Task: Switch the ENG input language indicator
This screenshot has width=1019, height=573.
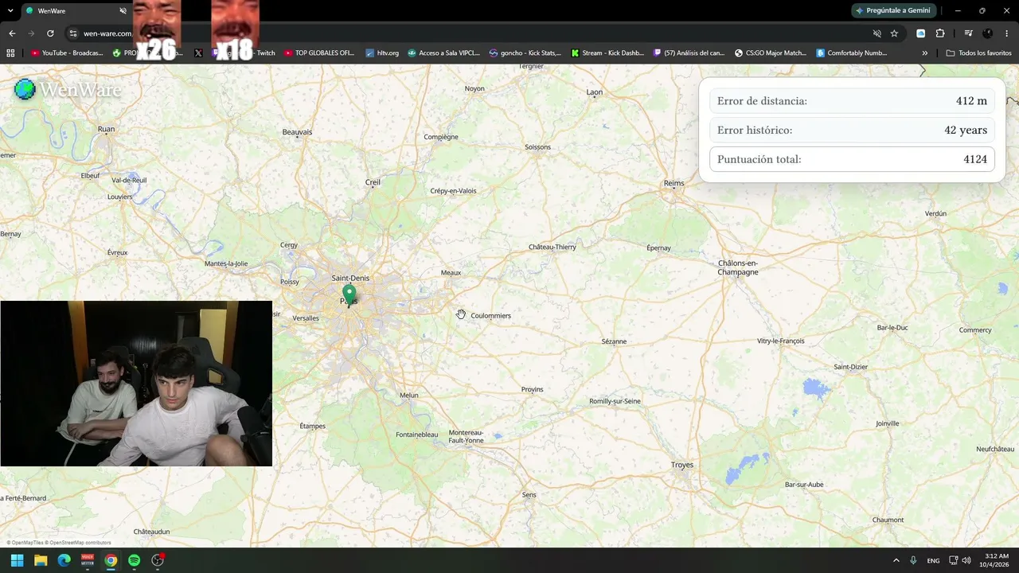Action: 933,560
